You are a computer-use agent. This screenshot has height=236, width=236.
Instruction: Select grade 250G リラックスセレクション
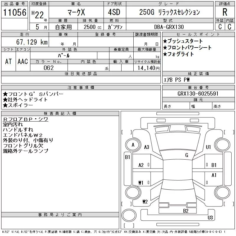[x=170, y=12]
